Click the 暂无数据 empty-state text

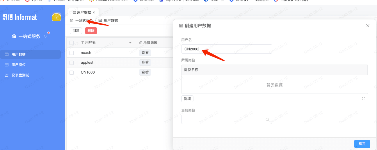pos(275,85)
